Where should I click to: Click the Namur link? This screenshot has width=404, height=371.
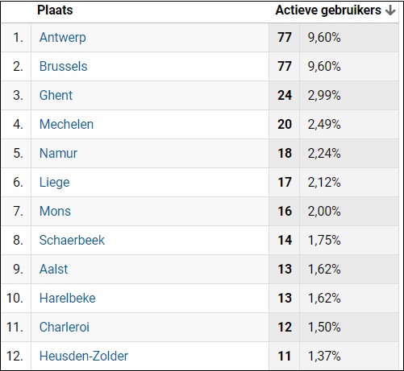pos(58,153)
